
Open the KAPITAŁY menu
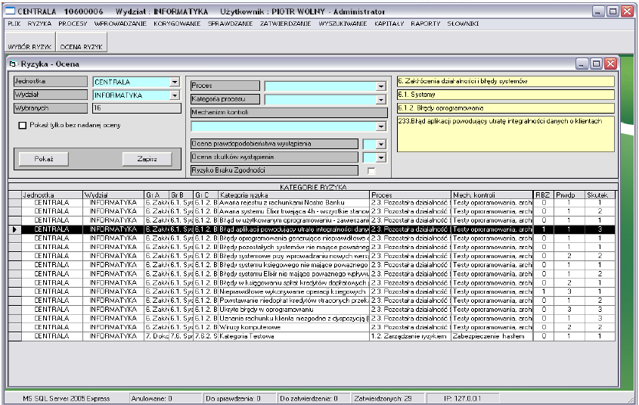tap(389, 23)
